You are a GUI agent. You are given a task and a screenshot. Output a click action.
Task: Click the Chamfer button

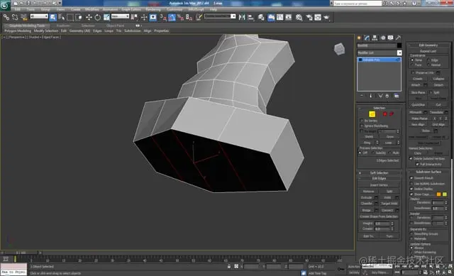point(366,204)
